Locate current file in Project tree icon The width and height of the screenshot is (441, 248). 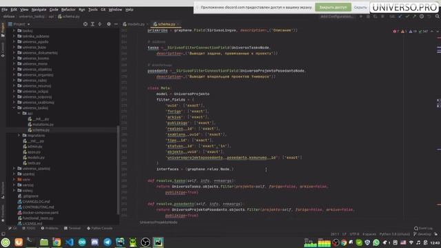tap(85, 24)
